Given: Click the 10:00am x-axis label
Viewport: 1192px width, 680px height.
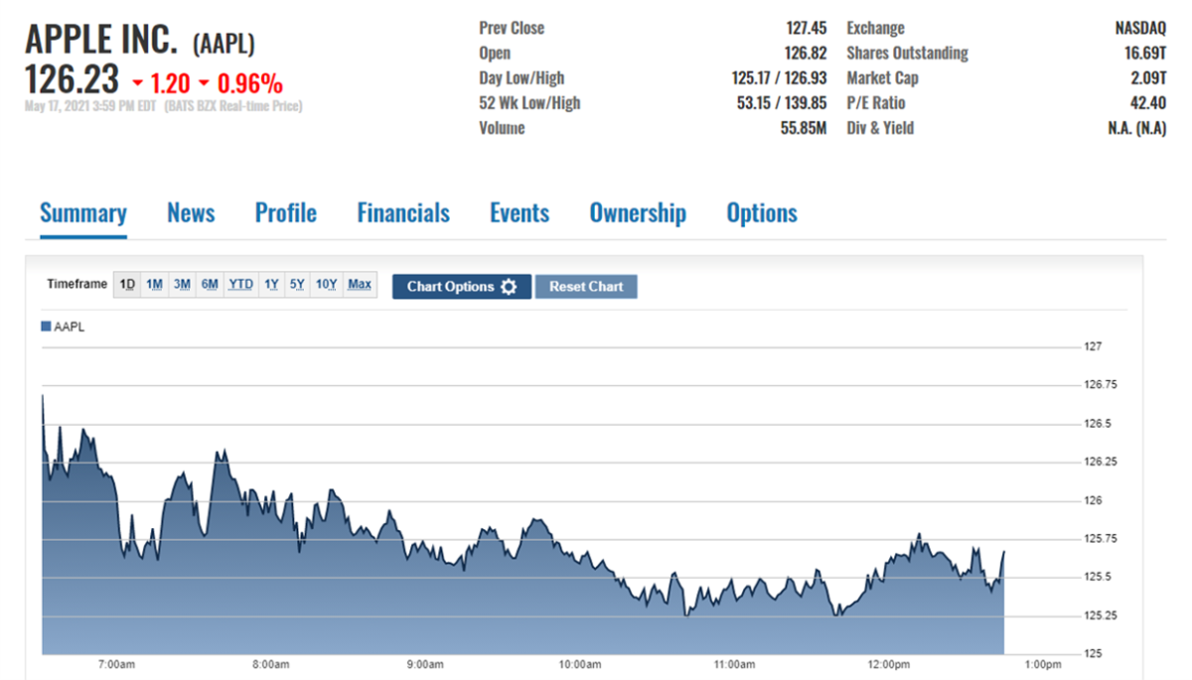Looking at the screenshot, I should coord(579,663).
